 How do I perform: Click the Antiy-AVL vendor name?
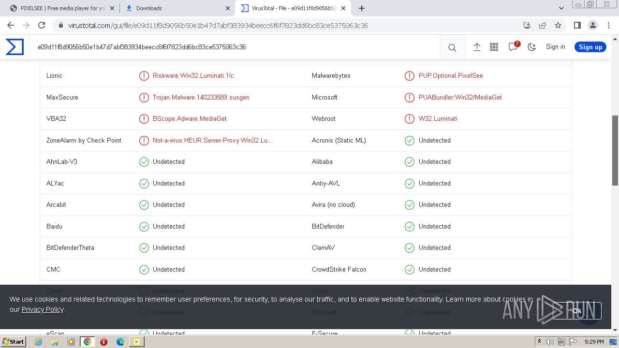tap(326, 183)
